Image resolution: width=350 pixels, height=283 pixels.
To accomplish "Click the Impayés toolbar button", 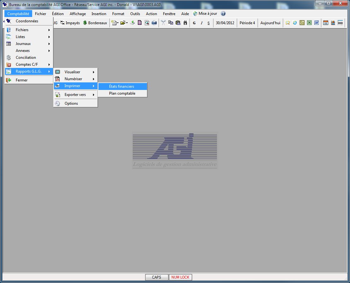I will point(70,23).
